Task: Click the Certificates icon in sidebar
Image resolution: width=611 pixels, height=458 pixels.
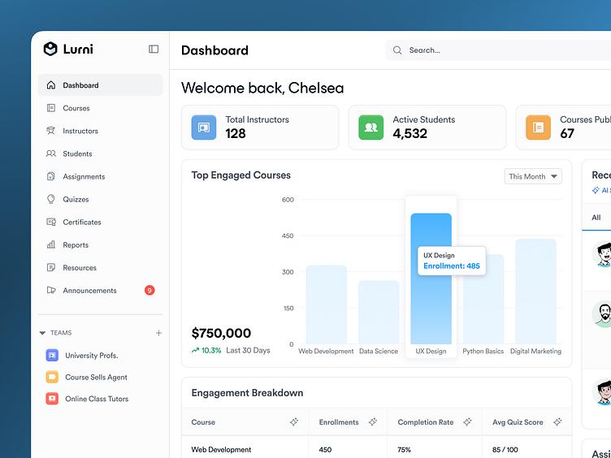Action: [51, 222]
